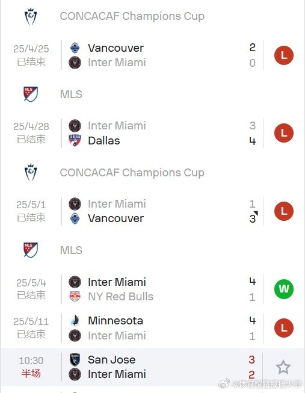This screenshot has width=305, height=393.
Task: Click the CONCACAF Champions Cup logo at top
Action: coord(31,16)
